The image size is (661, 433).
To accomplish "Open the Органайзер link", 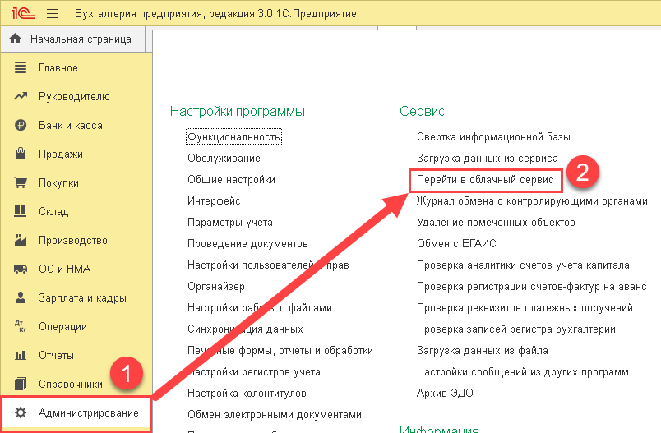I will pos(216,287).
